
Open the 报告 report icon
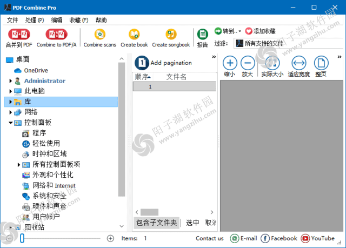pos(203,34)
